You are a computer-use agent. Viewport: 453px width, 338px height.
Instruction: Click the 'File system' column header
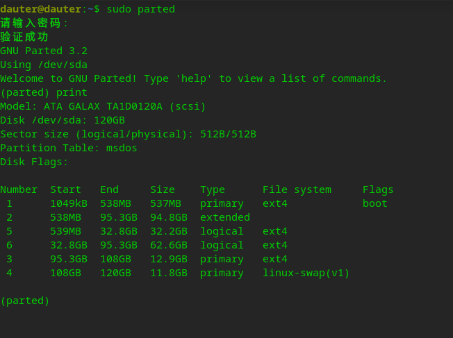pyautogui.click(x=297, y=189)
